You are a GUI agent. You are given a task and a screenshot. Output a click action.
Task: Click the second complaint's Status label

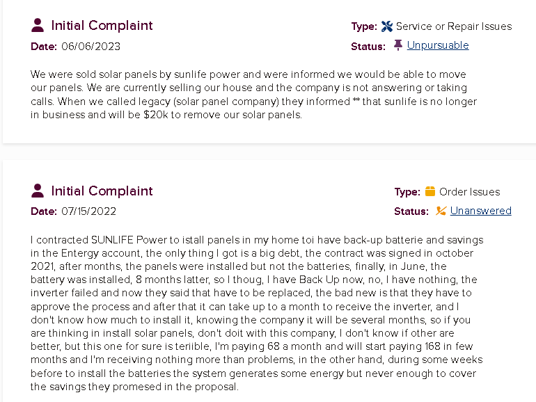coord(411,211)
